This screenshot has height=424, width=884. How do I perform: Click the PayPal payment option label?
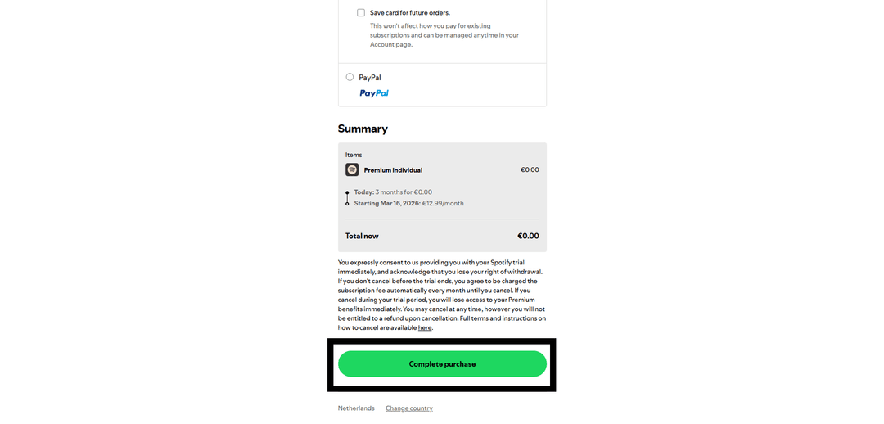coord(370,78)
